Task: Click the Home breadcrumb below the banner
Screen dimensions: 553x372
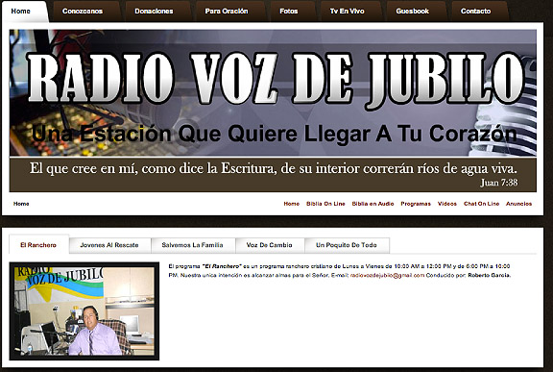Action: (21, 204)
